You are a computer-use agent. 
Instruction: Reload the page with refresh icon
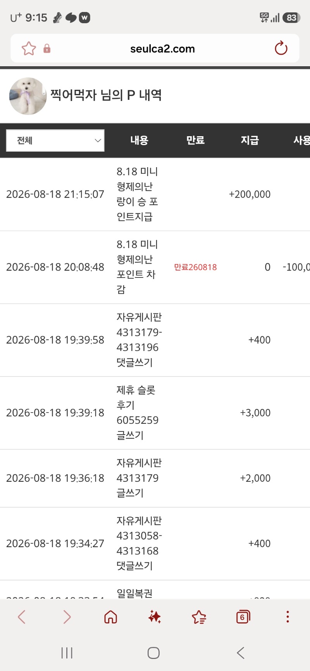281,48
